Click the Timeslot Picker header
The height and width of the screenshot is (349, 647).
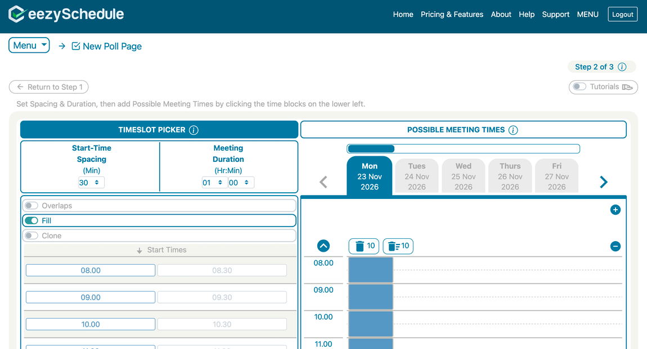(159, 130)
